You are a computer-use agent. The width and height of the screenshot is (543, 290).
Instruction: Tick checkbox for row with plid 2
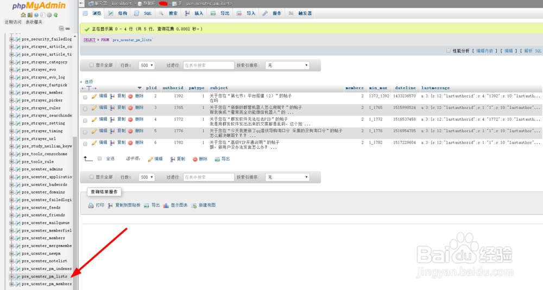pos(85,98)
